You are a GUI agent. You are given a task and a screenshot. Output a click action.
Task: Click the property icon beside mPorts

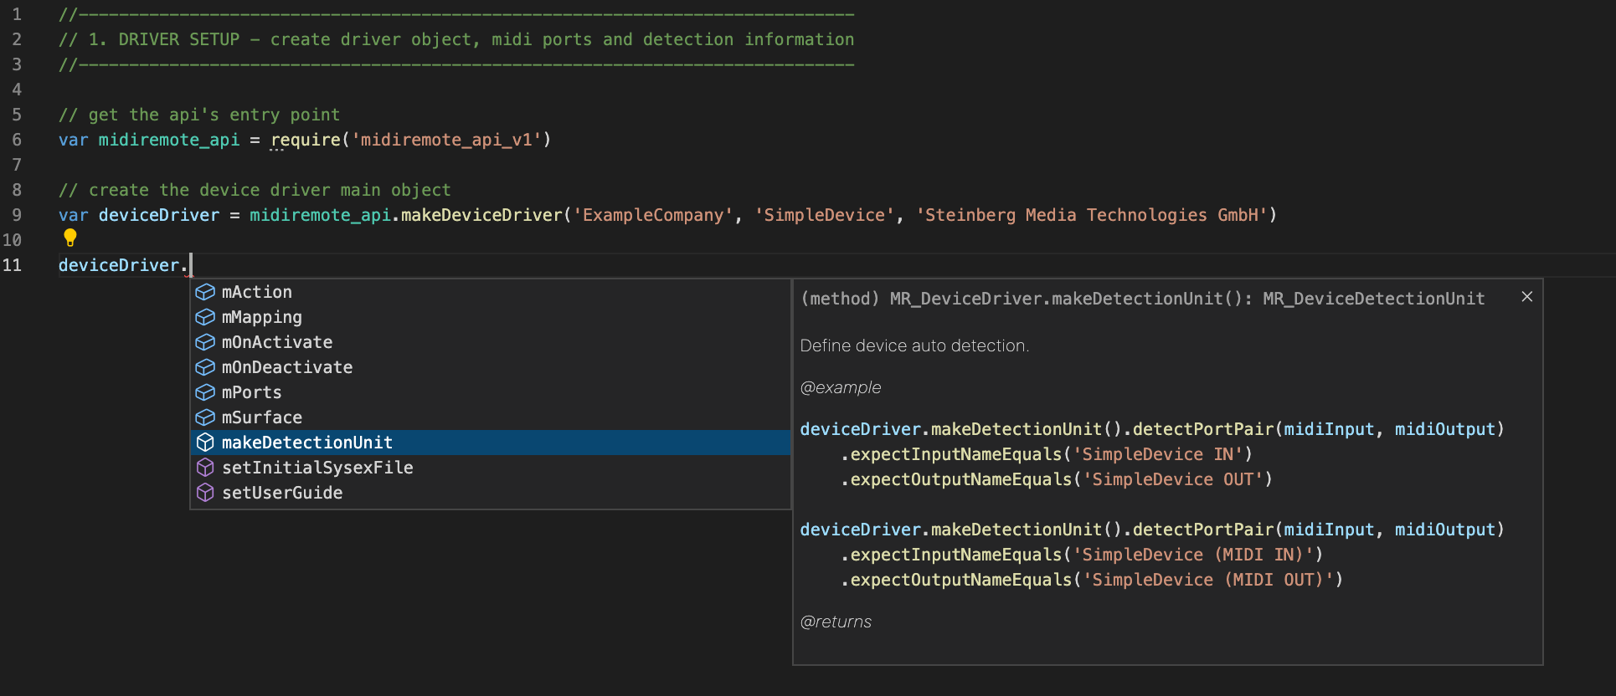click(x=205, y=392)
